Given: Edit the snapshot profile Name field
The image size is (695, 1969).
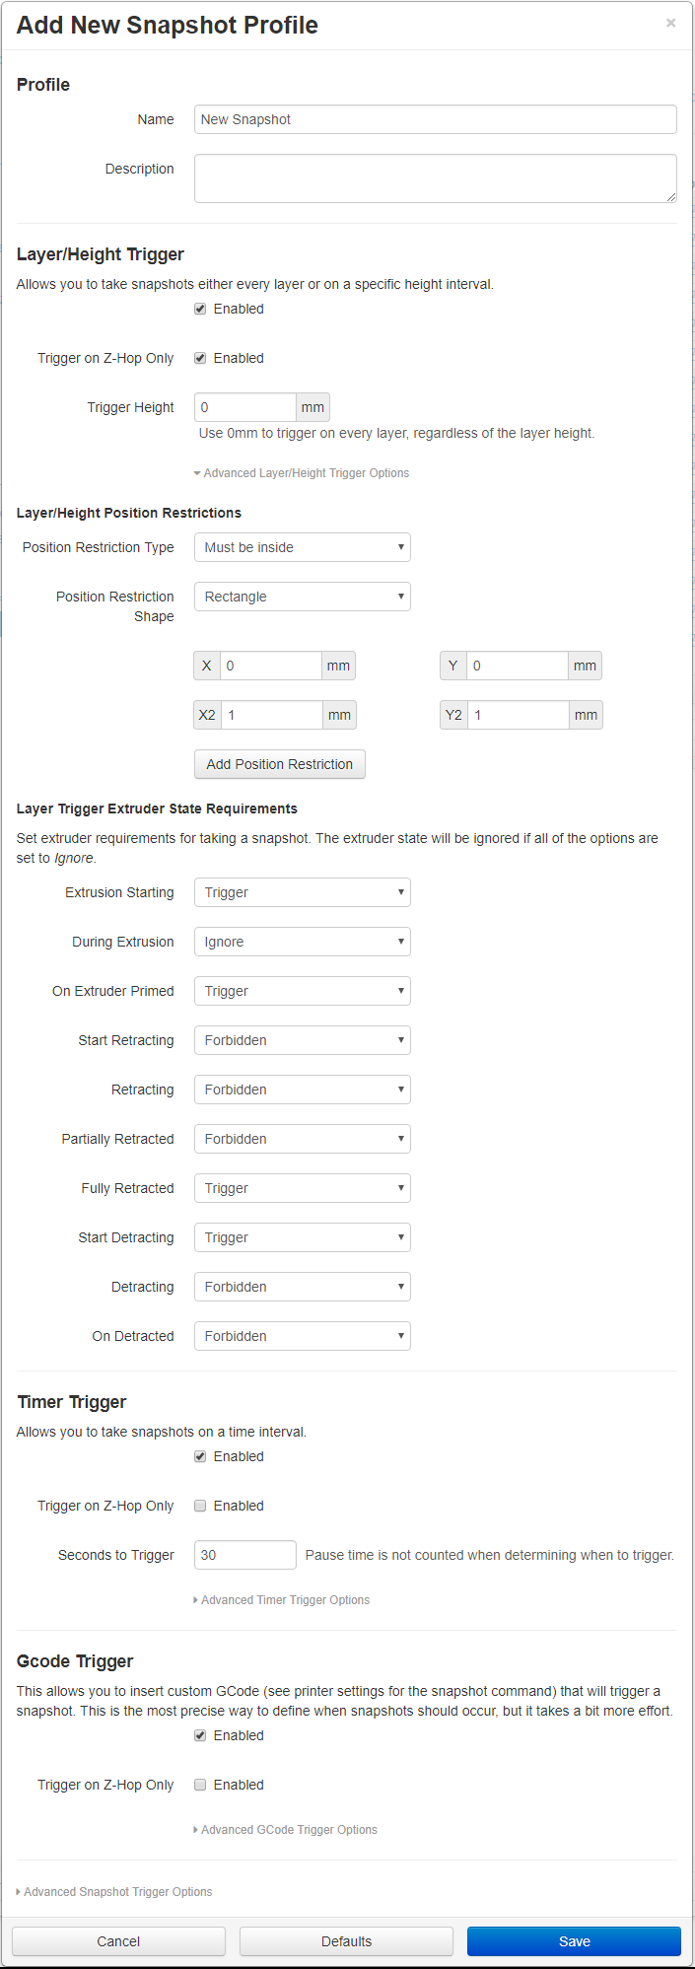Looking at the screenshot, I should (x=435, y=118).
